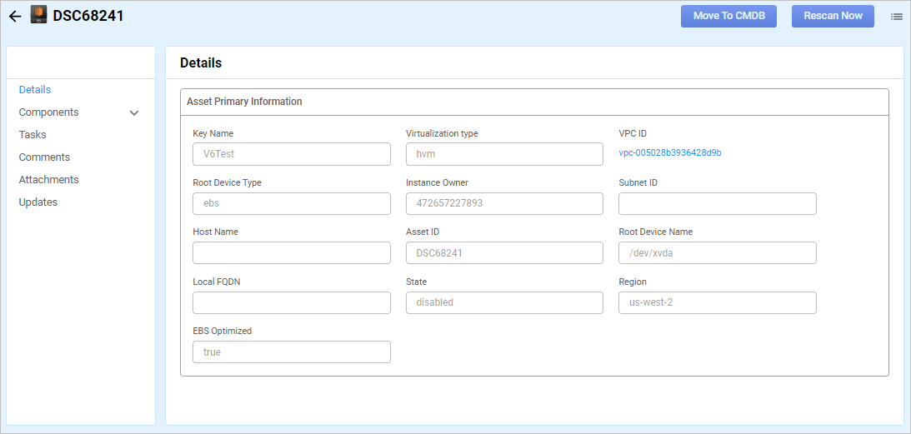Expand the Components chevron in sidebar
Screen dimensions: 911x434
tap(134, 112)
